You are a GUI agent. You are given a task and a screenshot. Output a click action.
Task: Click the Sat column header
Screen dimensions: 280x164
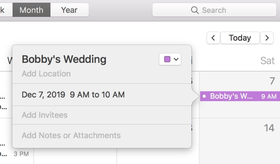tap(267, 60)
